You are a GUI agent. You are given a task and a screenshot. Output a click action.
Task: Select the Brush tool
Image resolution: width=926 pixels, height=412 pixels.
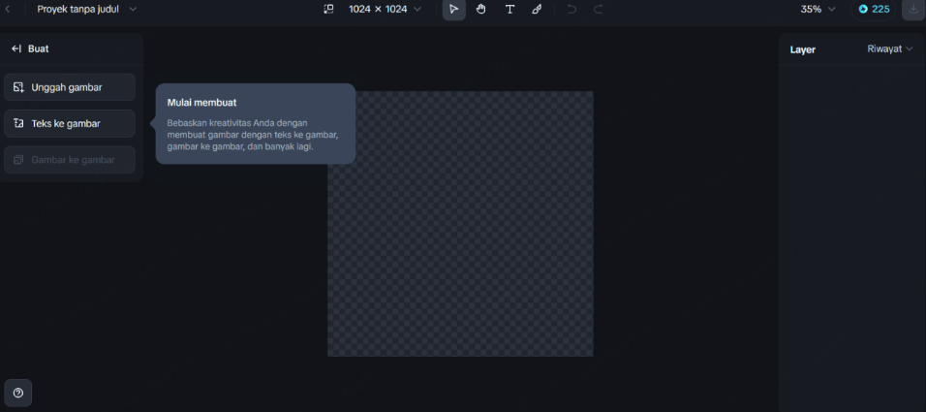pos(537,10)
